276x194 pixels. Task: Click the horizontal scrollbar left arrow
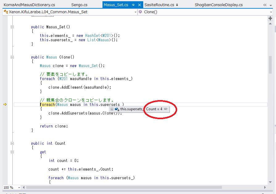[x=23, y=188]
